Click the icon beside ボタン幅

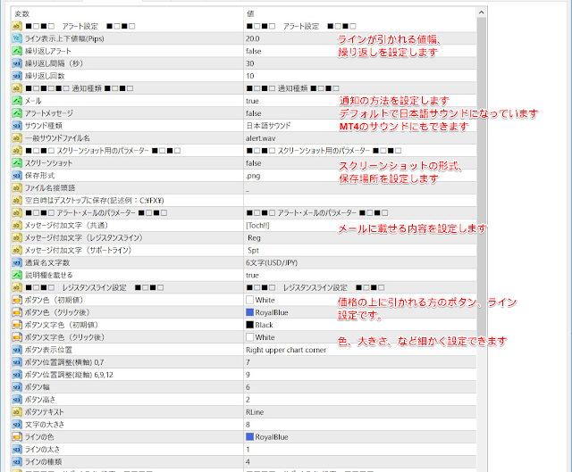coord(17,387)
